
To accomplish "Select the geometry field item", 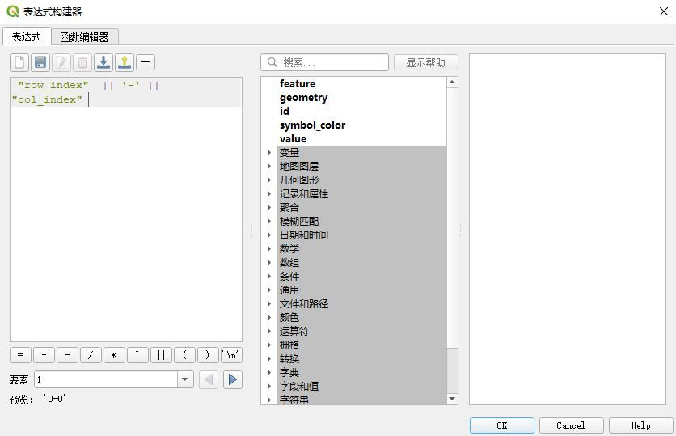I will coord(303,97).
